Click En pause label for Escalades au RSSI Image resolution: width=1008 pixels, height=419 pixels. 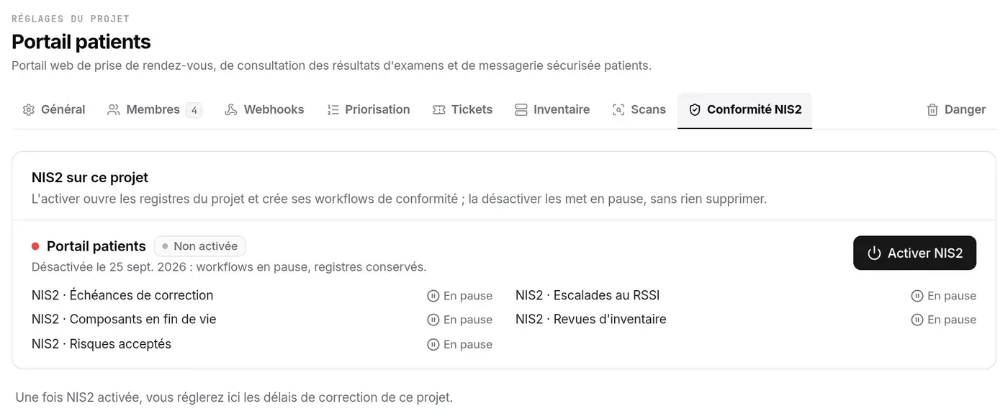952,296
